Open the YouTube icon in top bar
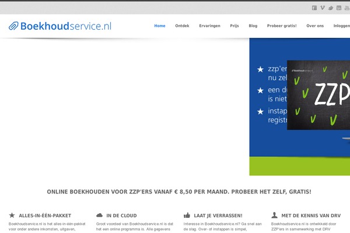 pyautogui.click(x=347, y=8)
